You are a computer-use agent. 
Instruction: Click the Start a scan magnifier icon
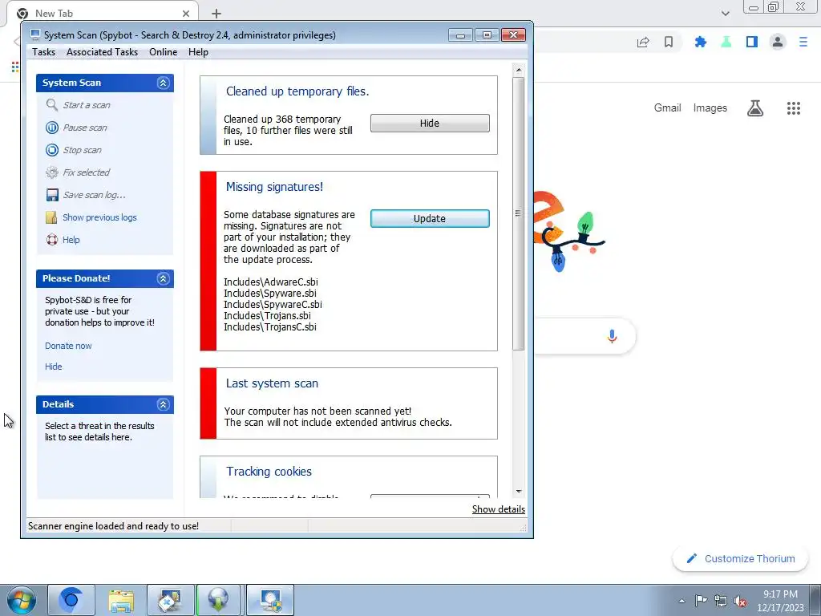(x=52, y=105)
